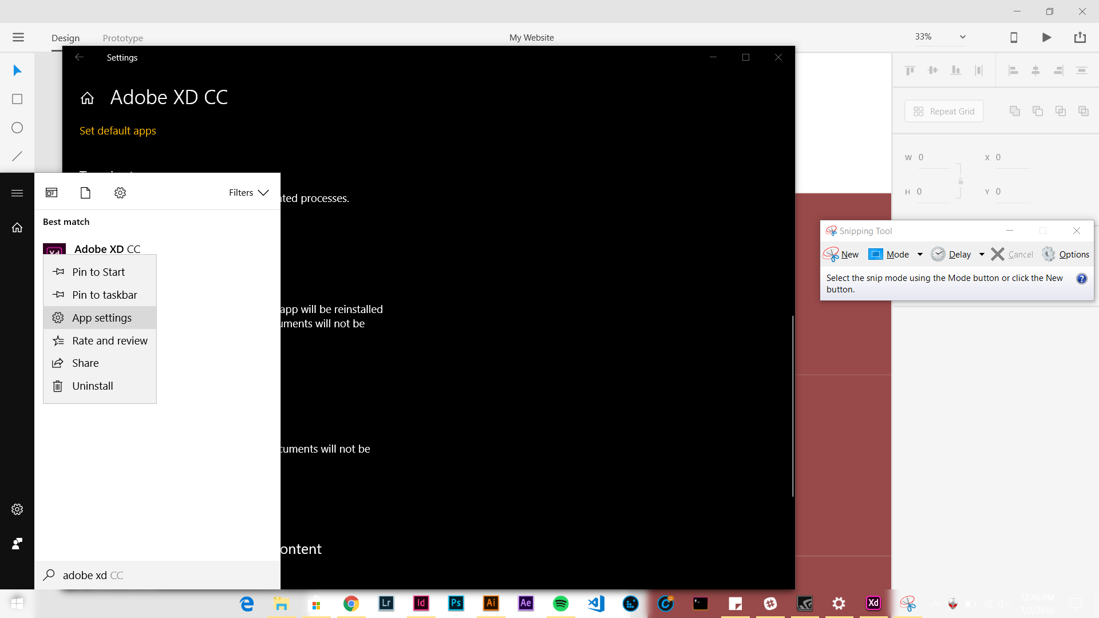
Task: Click Spotify icon in the Windows taskbar
Action: tap(560, 603)
